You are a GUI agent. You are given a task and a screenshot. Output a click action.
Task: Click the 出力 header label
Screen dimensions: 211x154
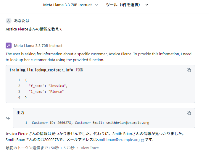20,113
